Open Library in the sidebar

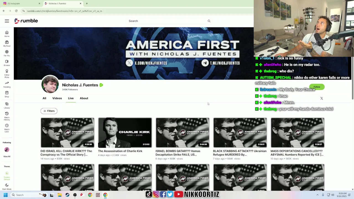pos(7,105)
